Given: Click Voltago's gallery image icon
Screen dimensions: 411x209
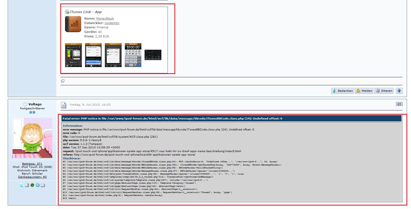Looking at the screenshot, I should pyautogui.click(x=27, y=185).
